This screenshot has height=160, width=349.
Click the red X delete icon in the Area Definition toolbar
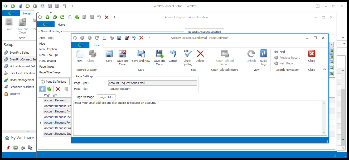click(106, 17)
